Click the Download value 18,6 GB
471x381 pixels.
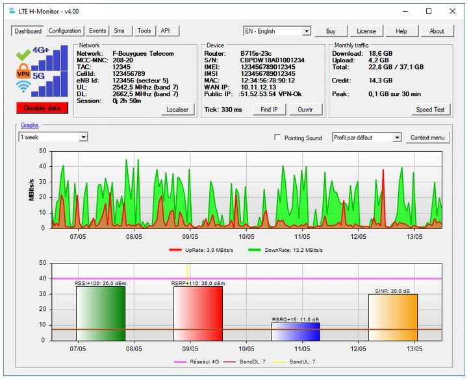pyautogui.click(x=381, y=54)
